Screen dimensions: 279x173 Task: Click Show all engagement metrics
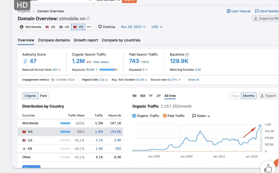click(194, 80)
